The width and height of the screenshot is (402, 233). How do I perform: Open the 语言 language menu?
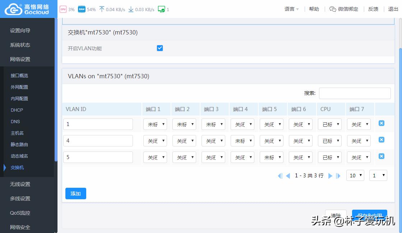pyautogui.click(x=291, y=9)
